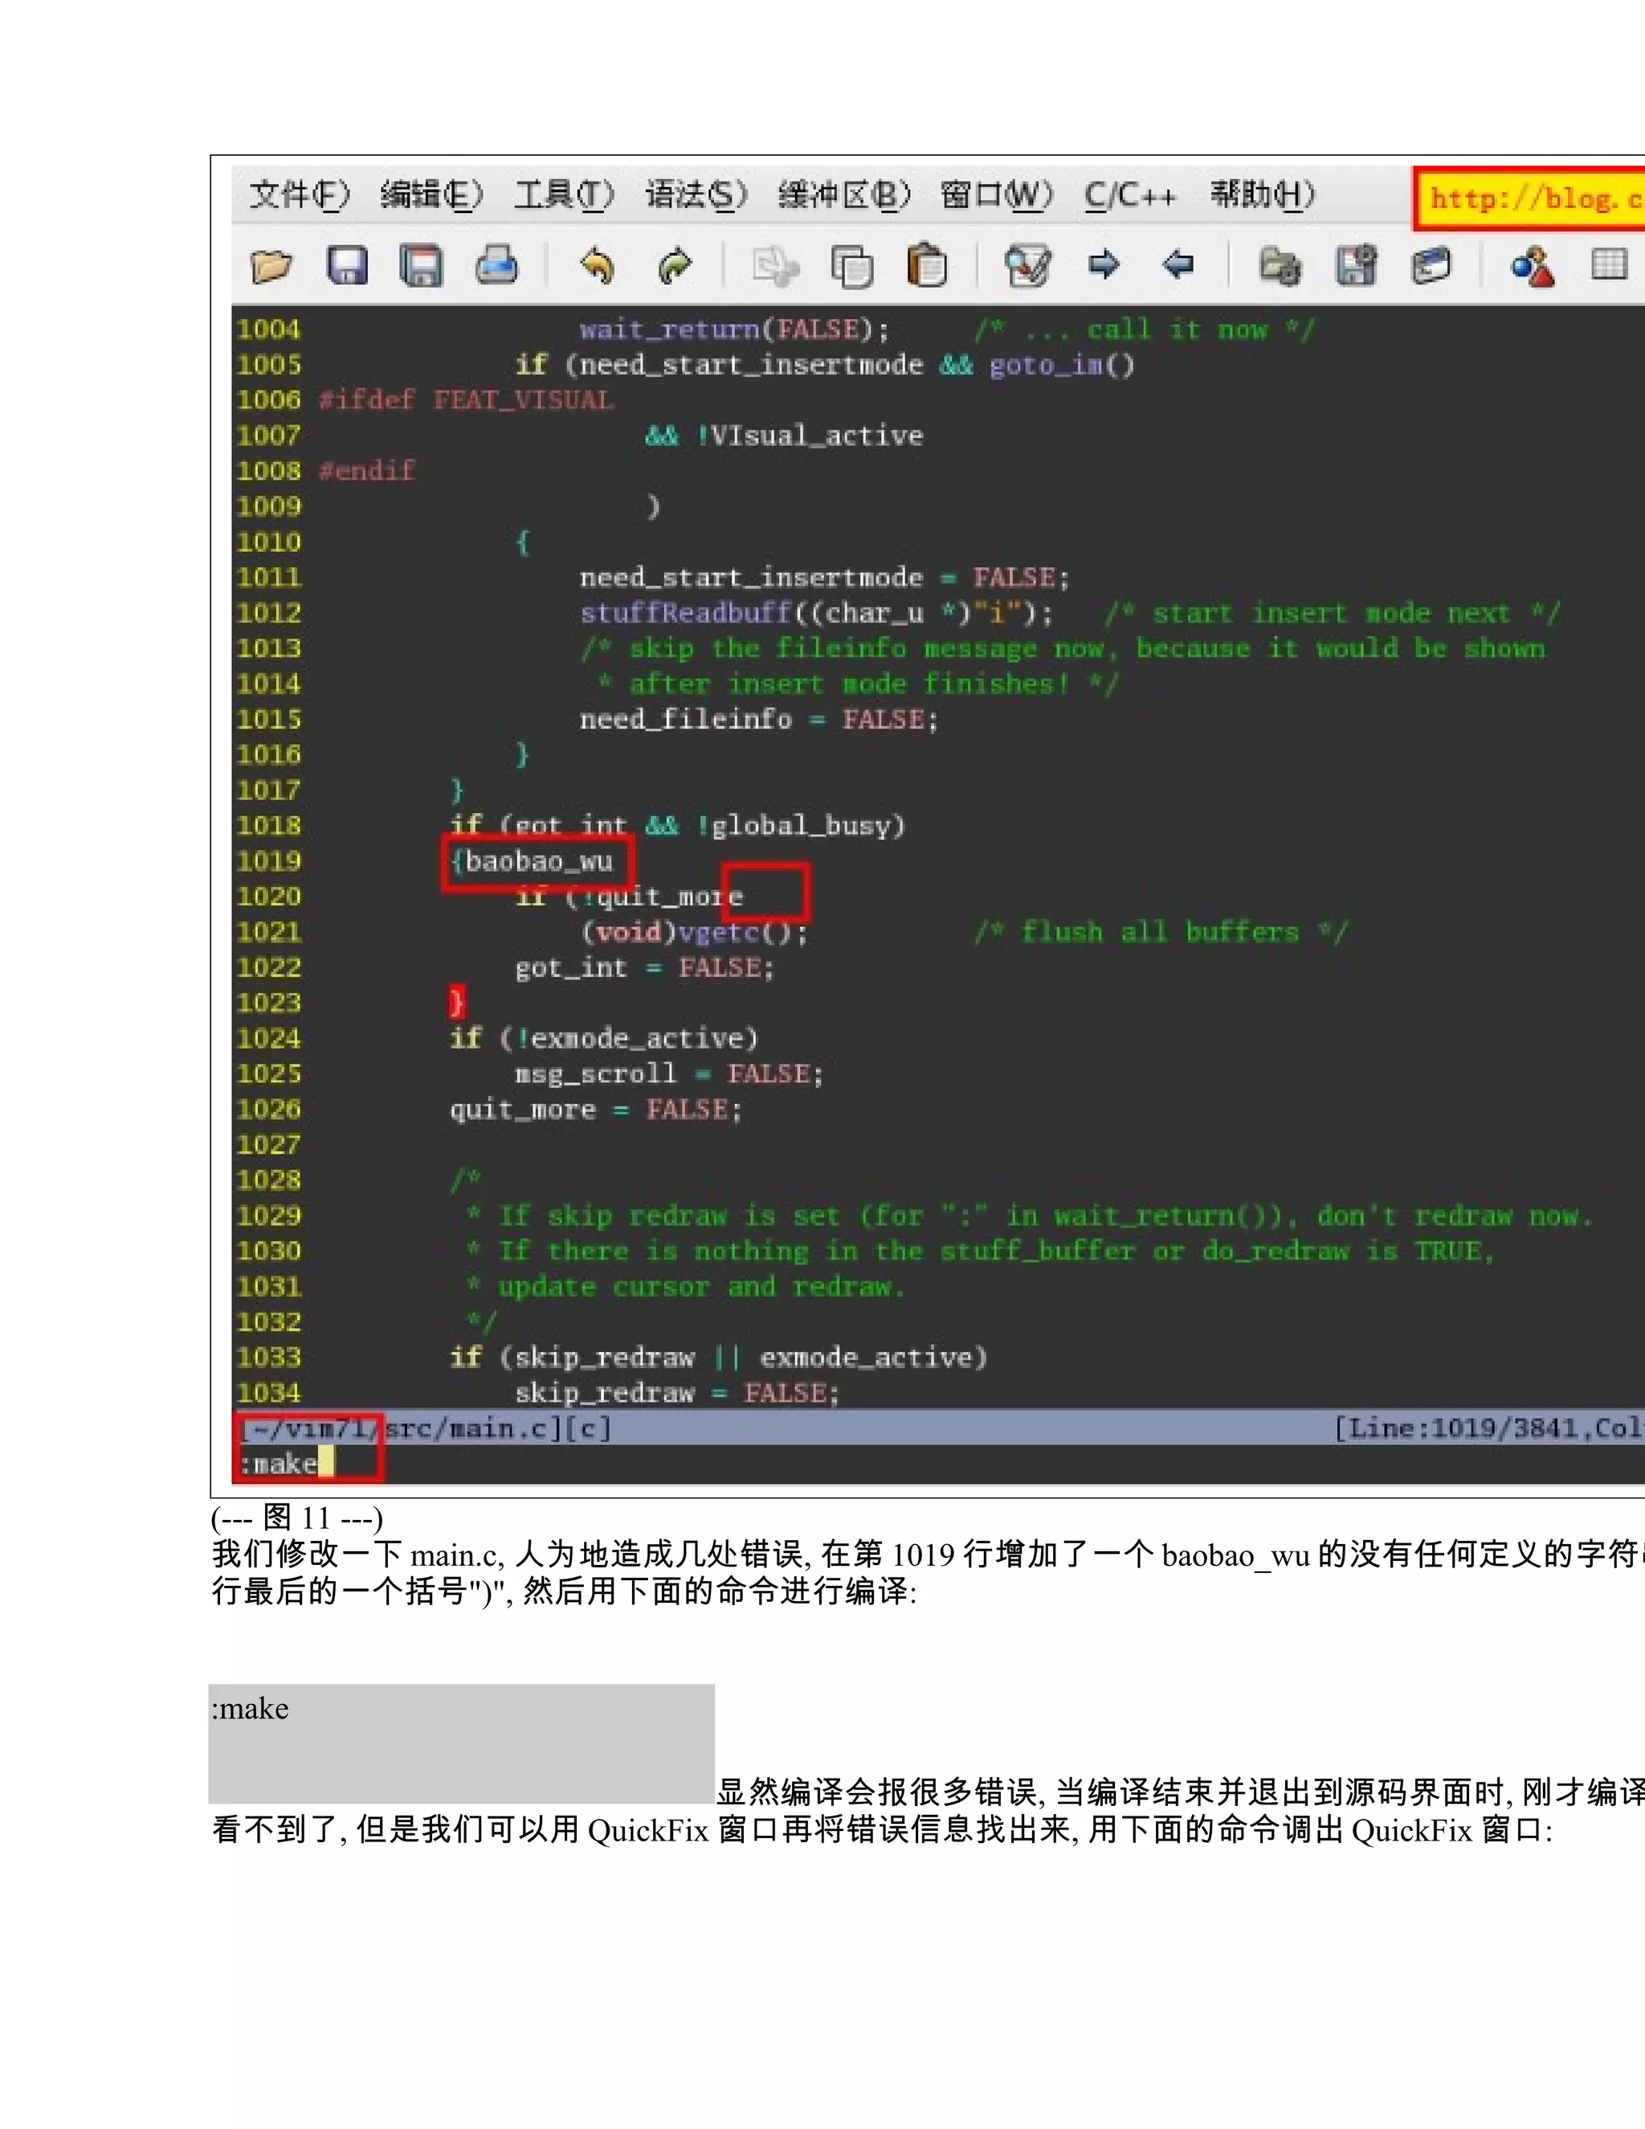The height and width of the screenshot is (2129, 1645).
Task: Click the flush all buffers comment
Action: click(1161, 932)
